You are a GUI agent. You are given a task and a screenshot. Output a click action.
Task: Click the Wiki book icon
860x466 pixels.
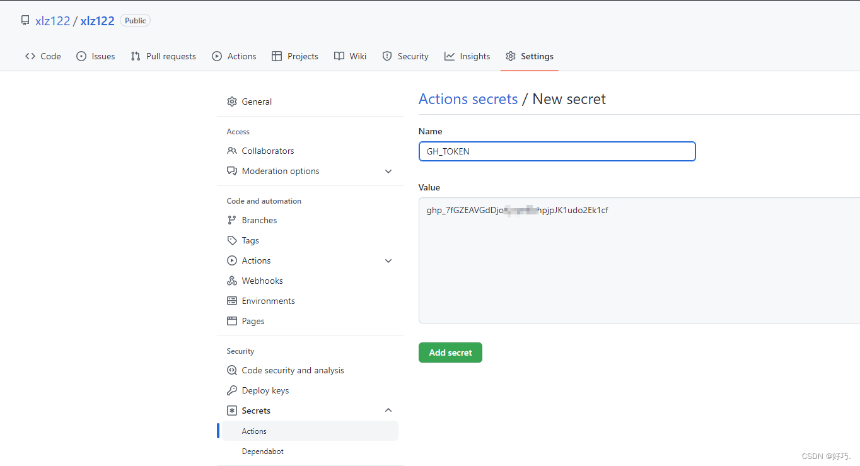click(339, 56)
